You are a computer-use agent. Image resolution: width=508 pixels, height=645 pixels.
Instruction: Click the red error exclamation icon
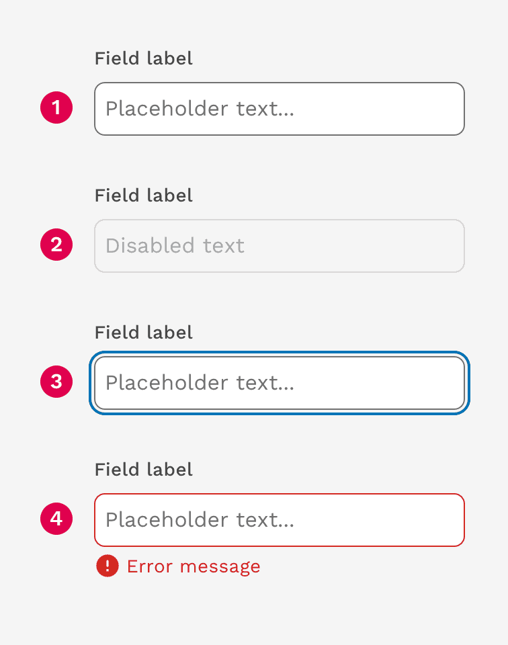point(108,566)
